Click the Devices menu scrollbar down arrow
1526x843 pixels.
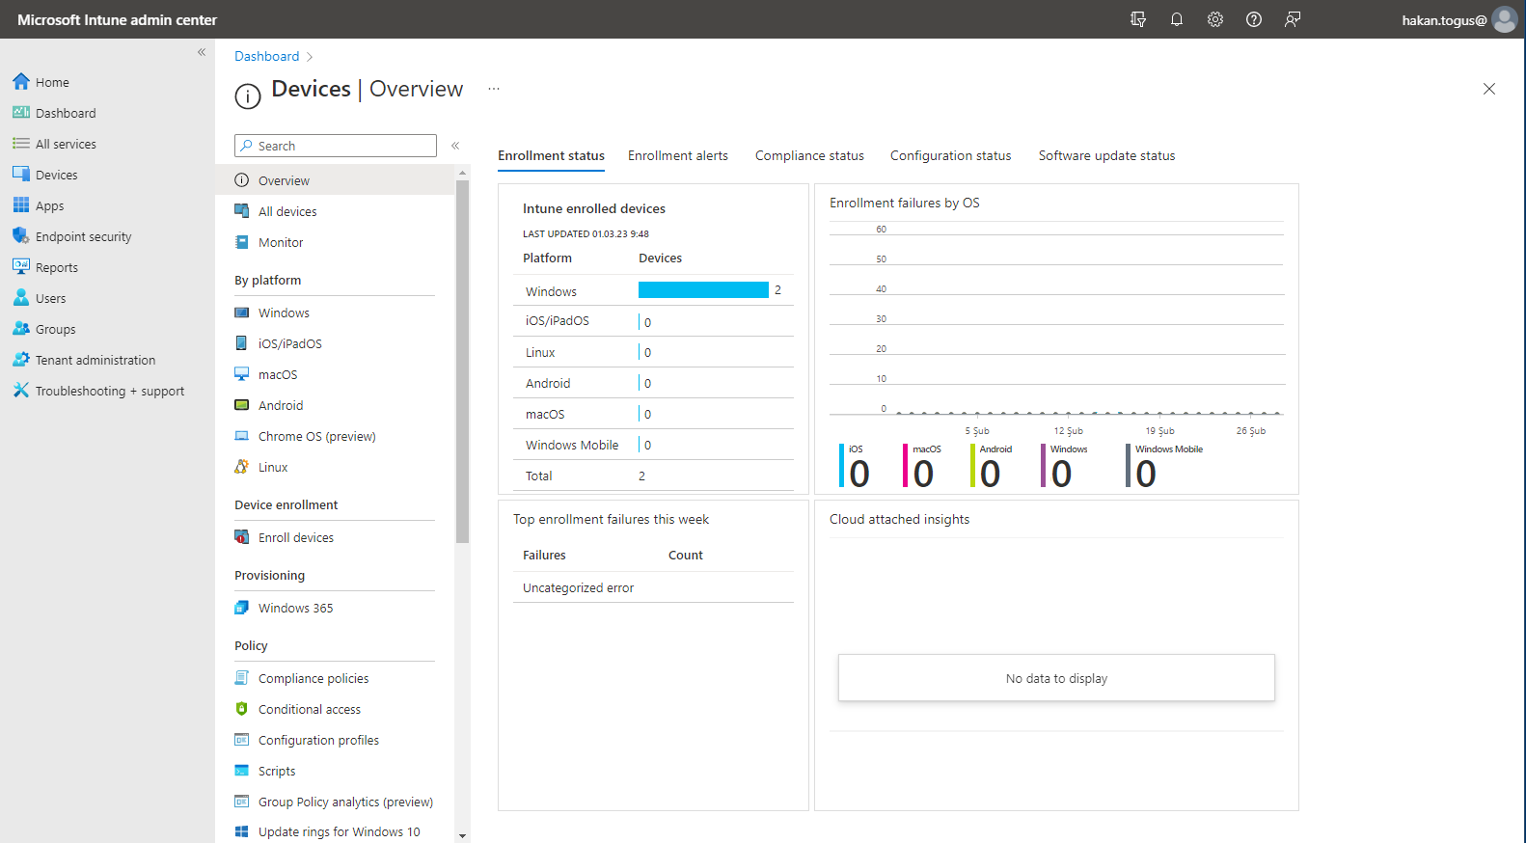click(462, 835)
